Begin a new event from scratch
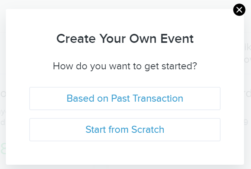 coord(125,130)
